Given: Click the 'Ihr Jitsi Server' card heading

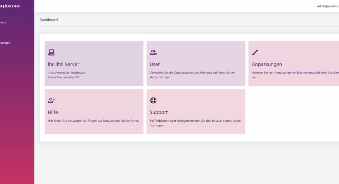Looking at the screenshot, I should pyautogui.click(x=63, y=65).
